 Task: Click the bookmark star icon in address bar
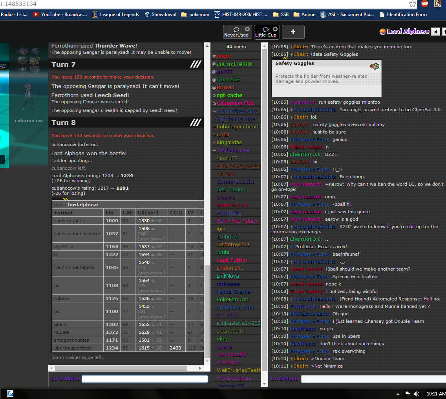(412, 4)
